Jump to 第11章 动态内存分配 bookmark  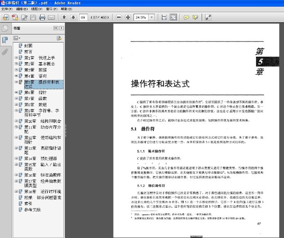pos(43,129)
